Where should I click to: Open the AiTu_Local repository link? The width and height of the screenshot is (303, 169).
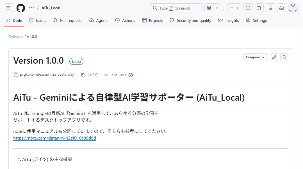click(x=51, y=8)
